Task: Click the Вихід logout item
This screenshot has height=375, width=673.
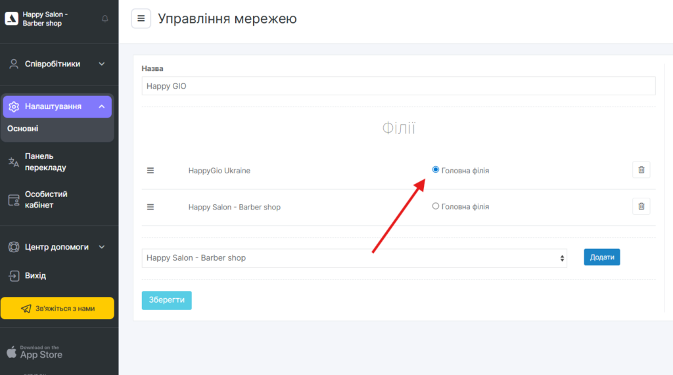Action: 35,275
